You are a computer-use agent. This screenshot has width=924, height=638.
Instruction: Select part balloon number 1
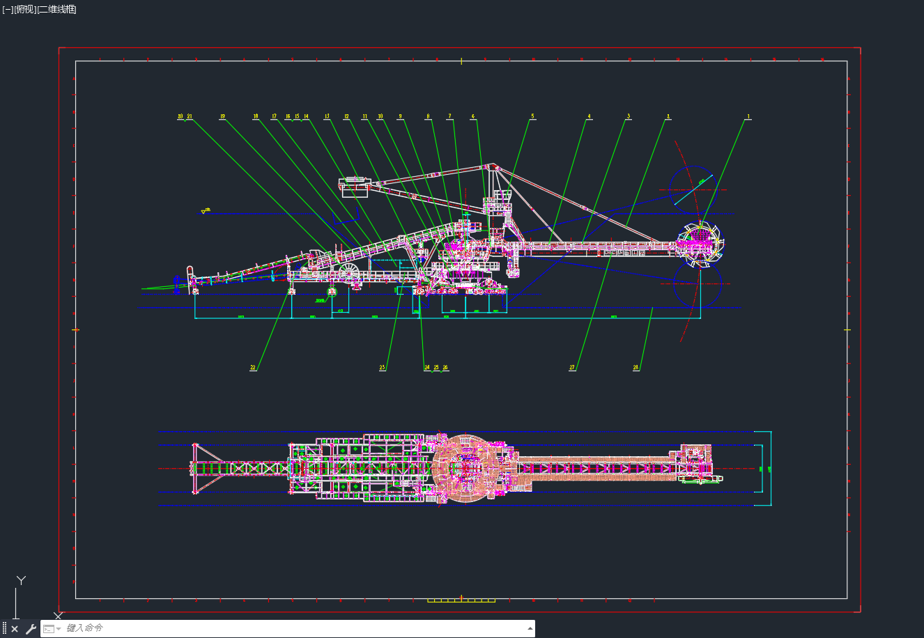[x=748, y=117]
